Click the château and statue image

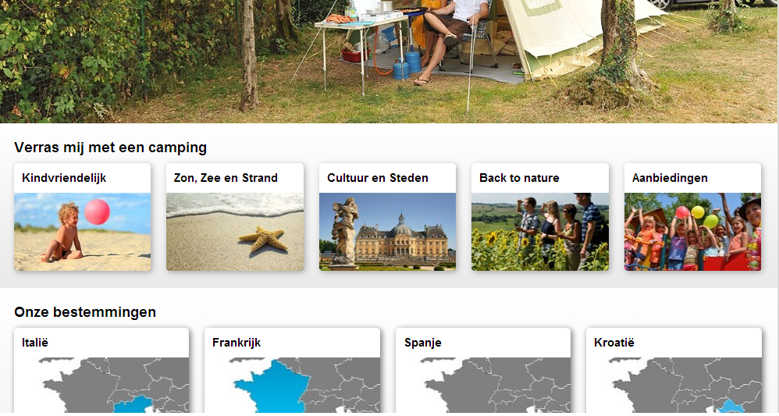pyautogui.click(x=387, y=232)
